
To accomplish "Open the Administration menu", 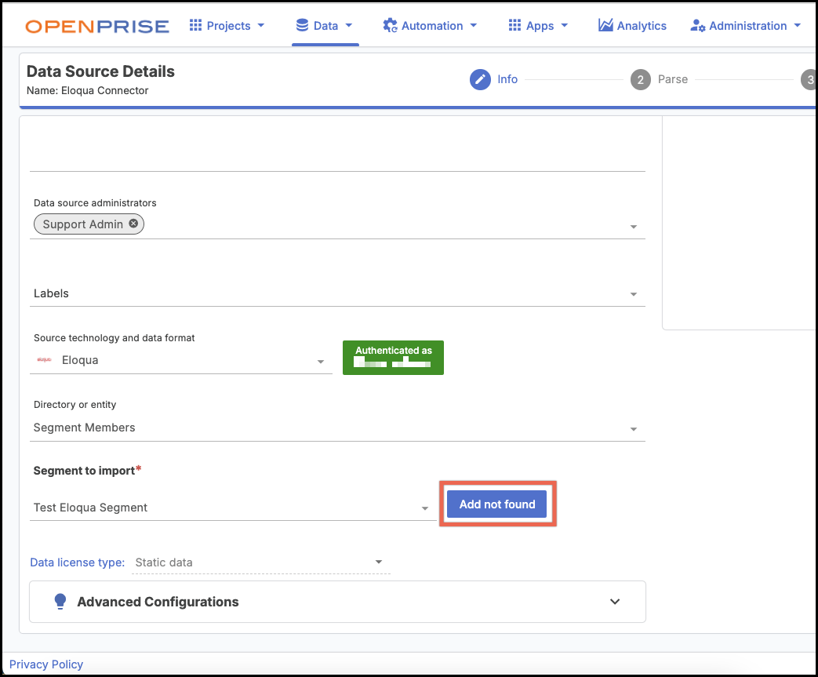I will click(x=746, y=26).
